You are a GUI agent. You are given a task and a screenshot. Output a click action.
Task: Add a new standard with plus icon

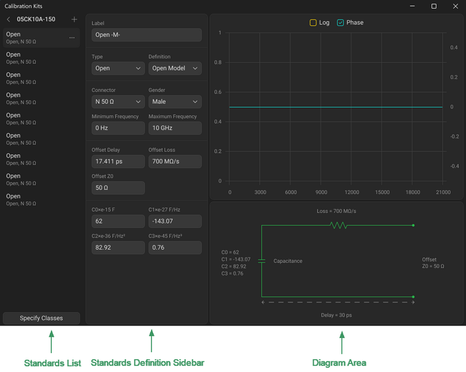74,19
